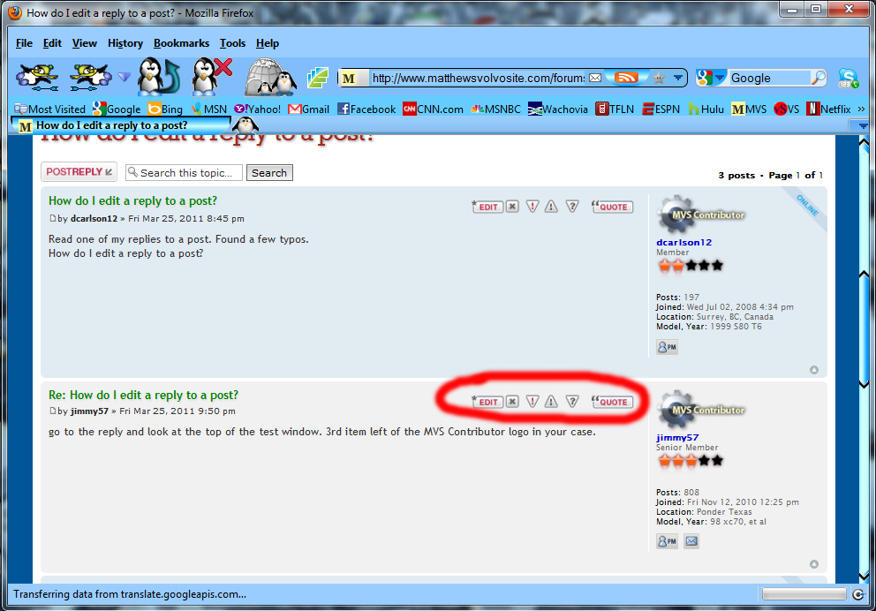Click Edit button on dcarlson12's post
The height and width of the screenshot is (611, 876).
point(488,207)
